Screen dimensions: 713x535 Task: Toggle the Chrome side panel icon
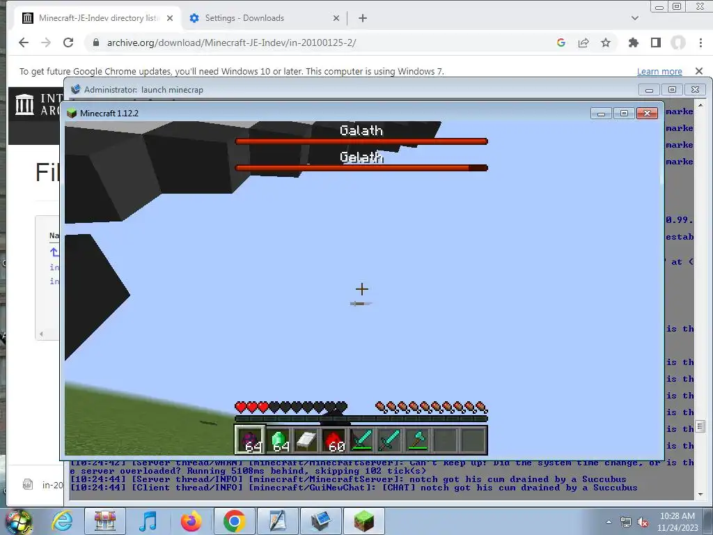click(x=656, y=42)
